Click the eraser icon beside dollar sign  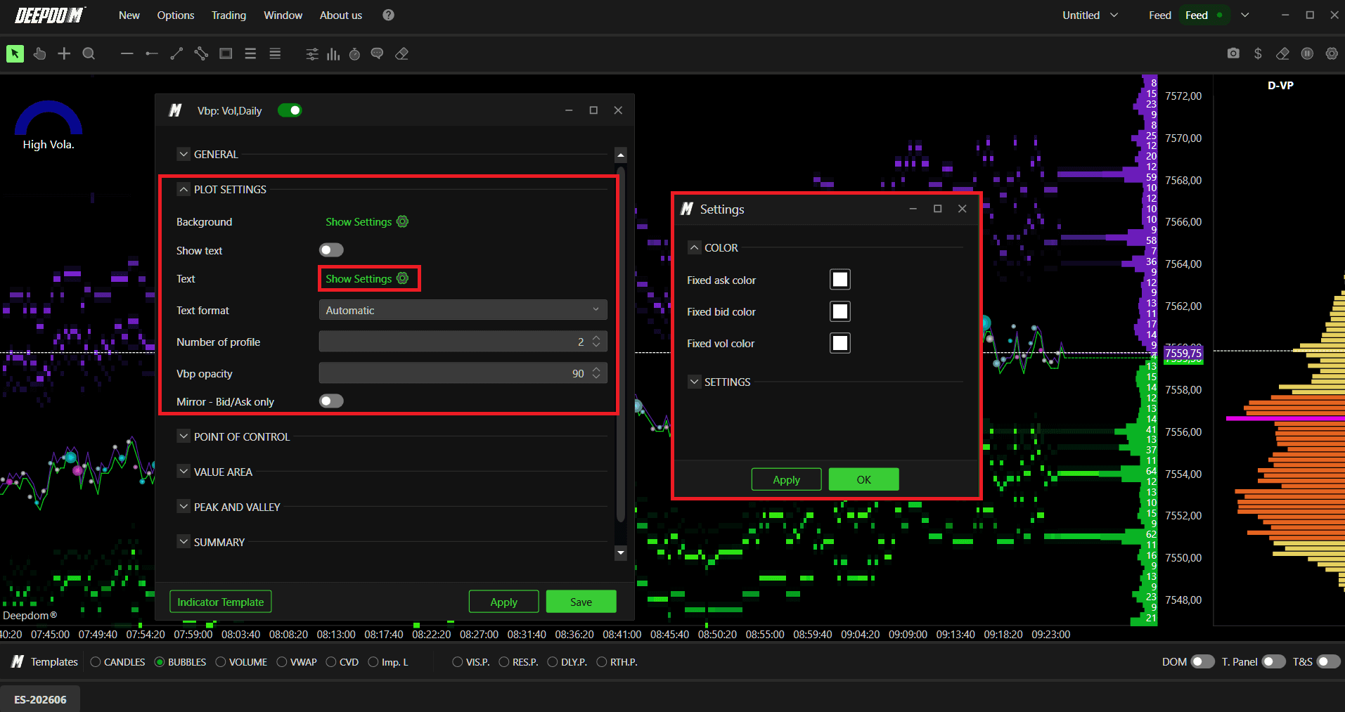click(1282, 53)
